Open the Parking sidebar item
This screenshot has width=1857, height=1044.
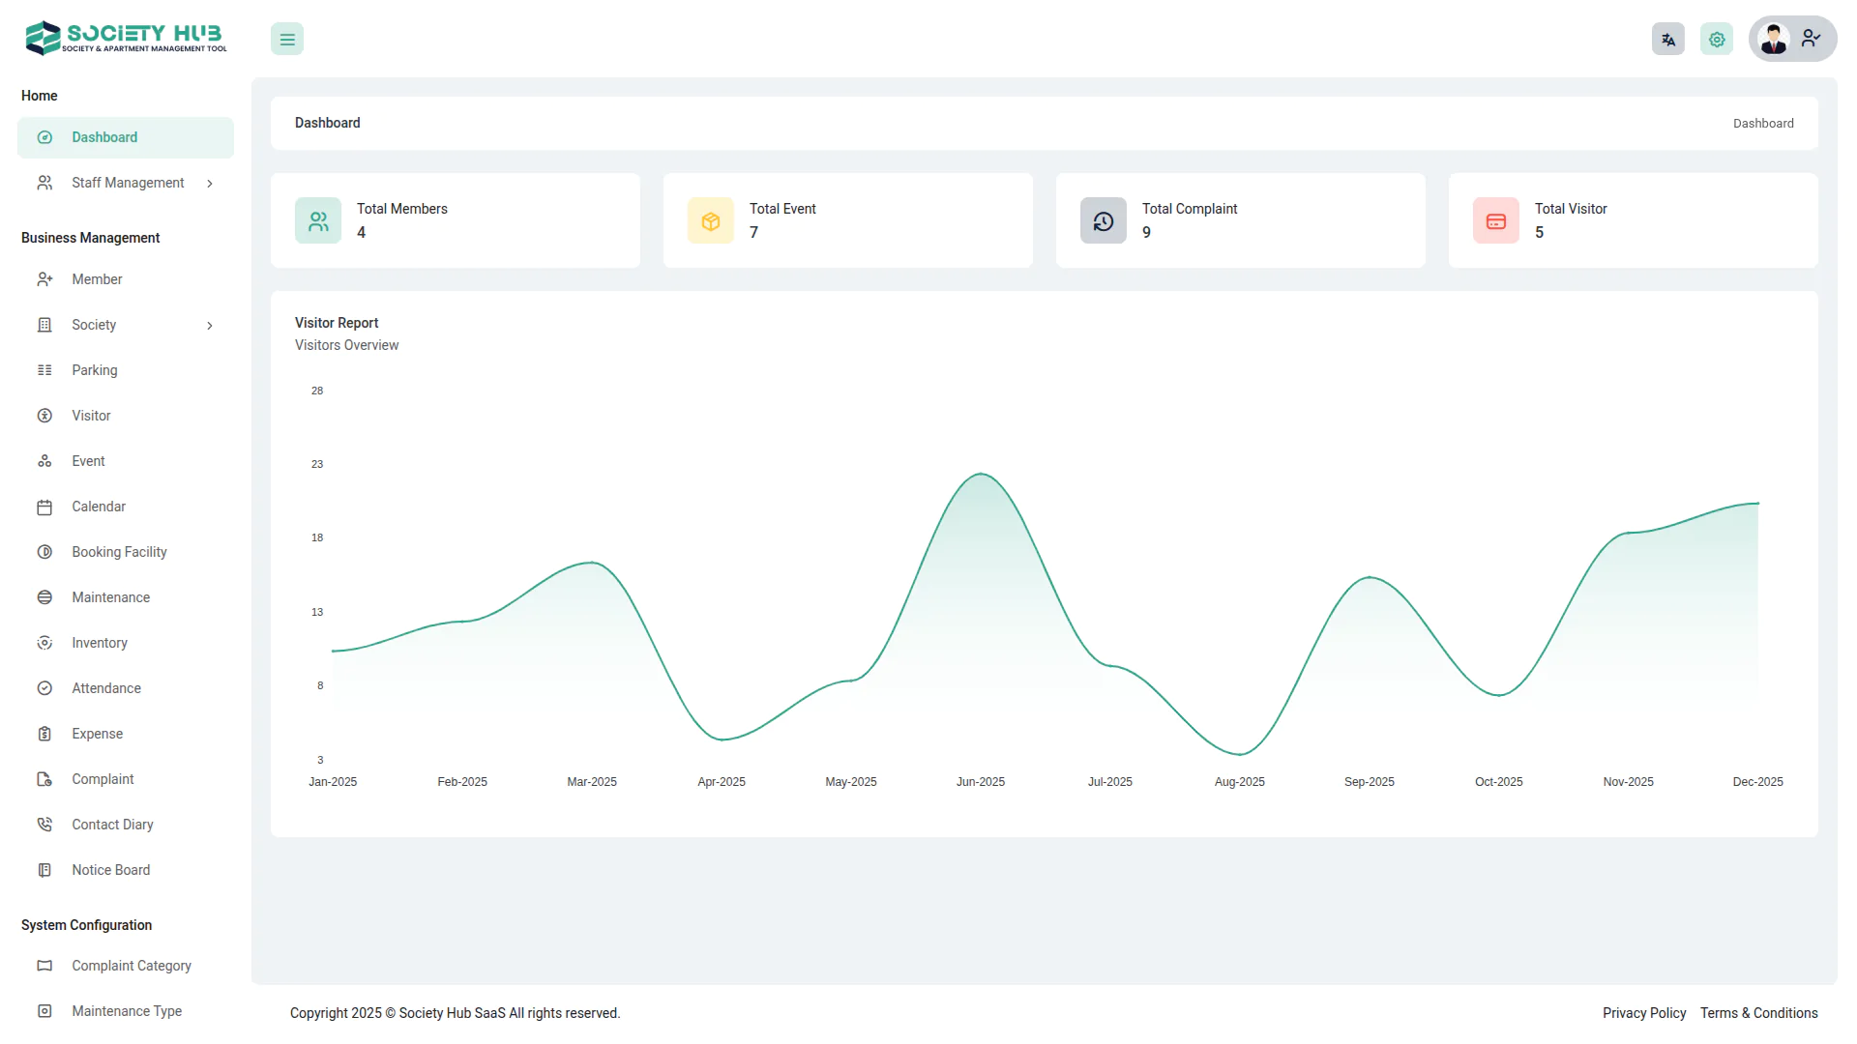click(x=94, y=370)
